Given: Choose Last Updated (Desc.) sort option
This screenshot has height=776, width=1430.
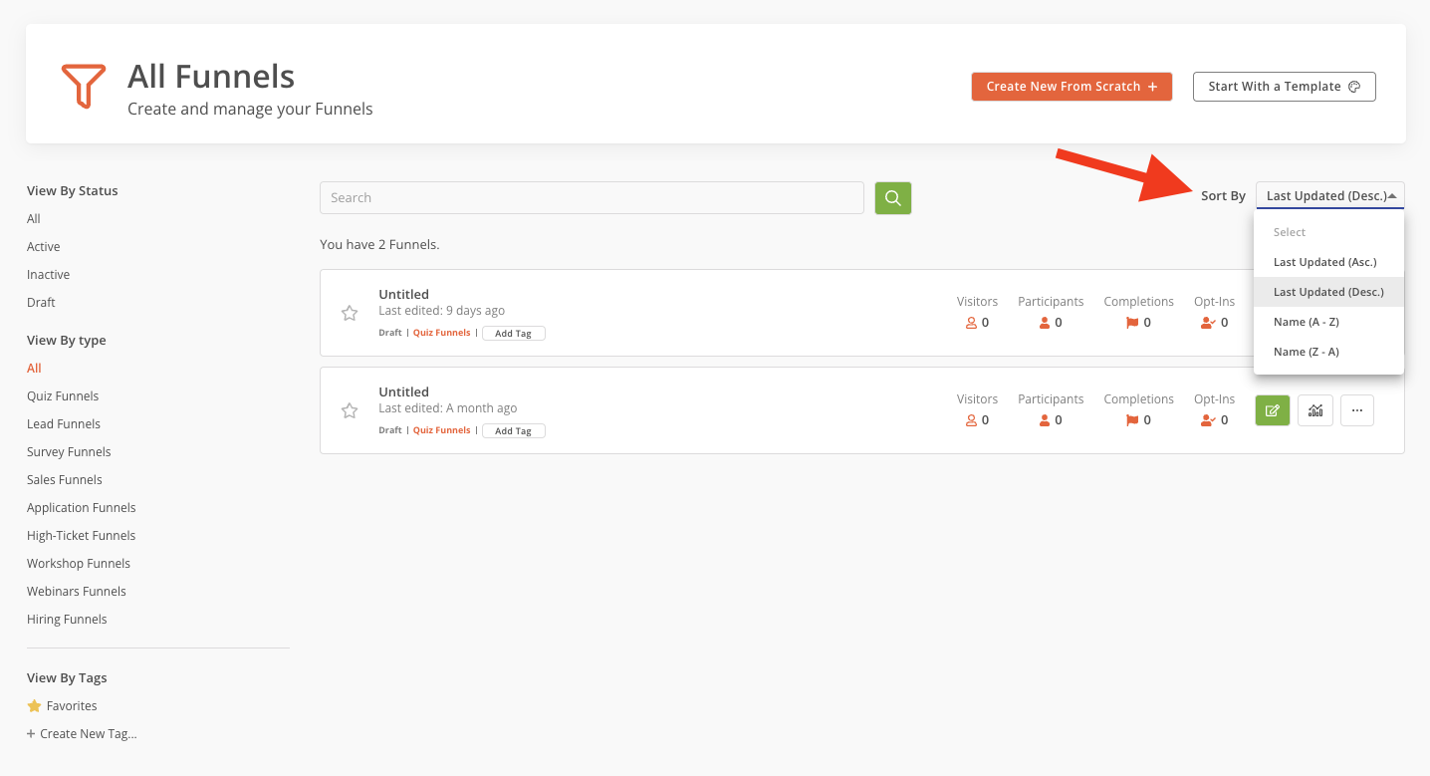Looking at the screenshot, I should [x=1328, y=292].
